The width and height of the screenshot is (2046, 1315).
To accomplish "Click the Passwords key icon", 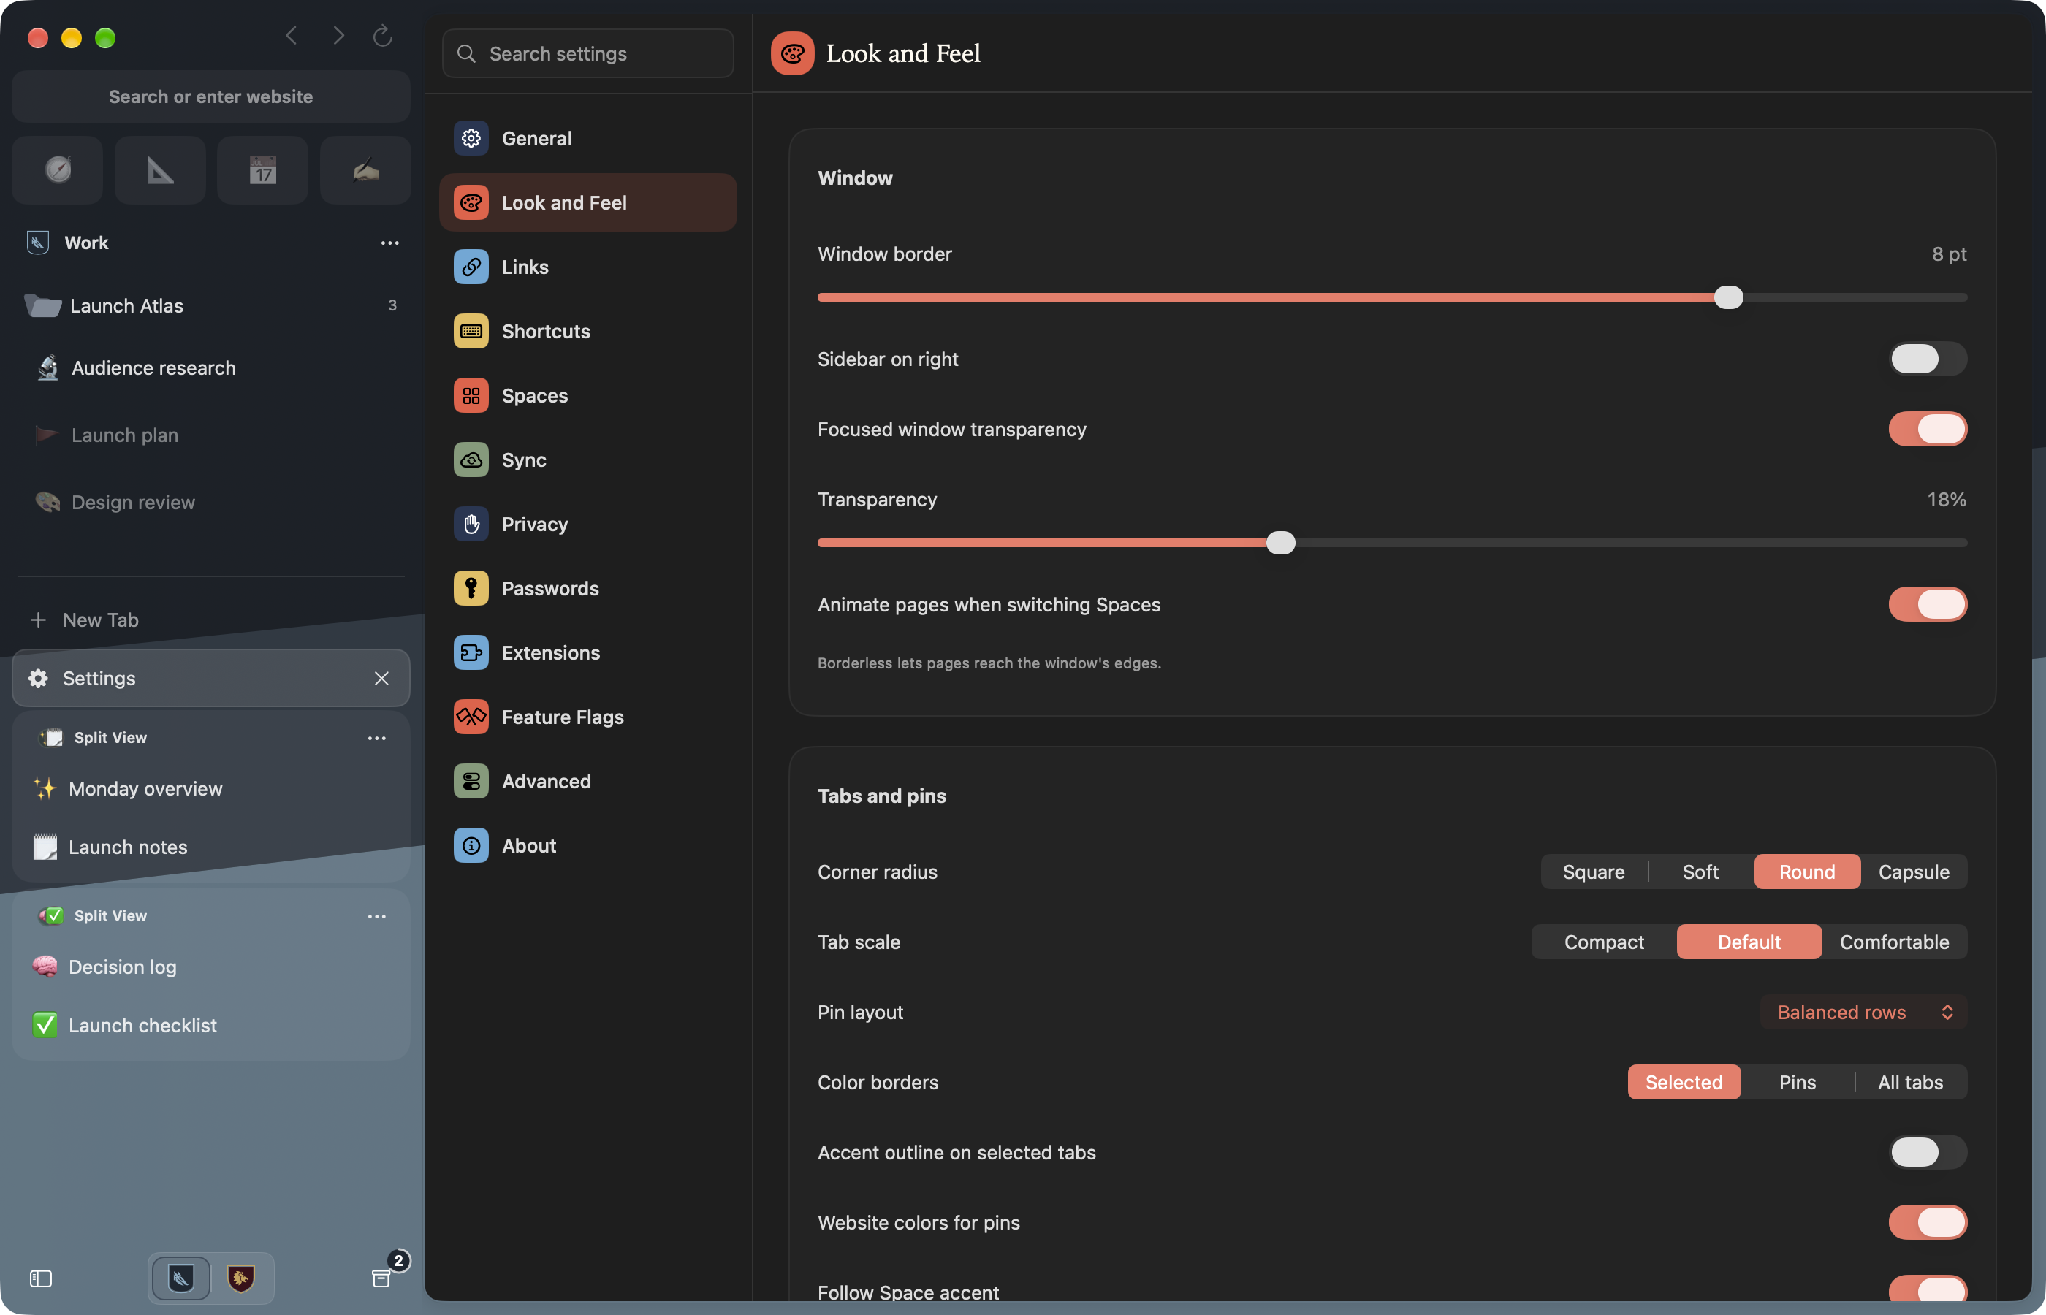I will click(471, 588).
